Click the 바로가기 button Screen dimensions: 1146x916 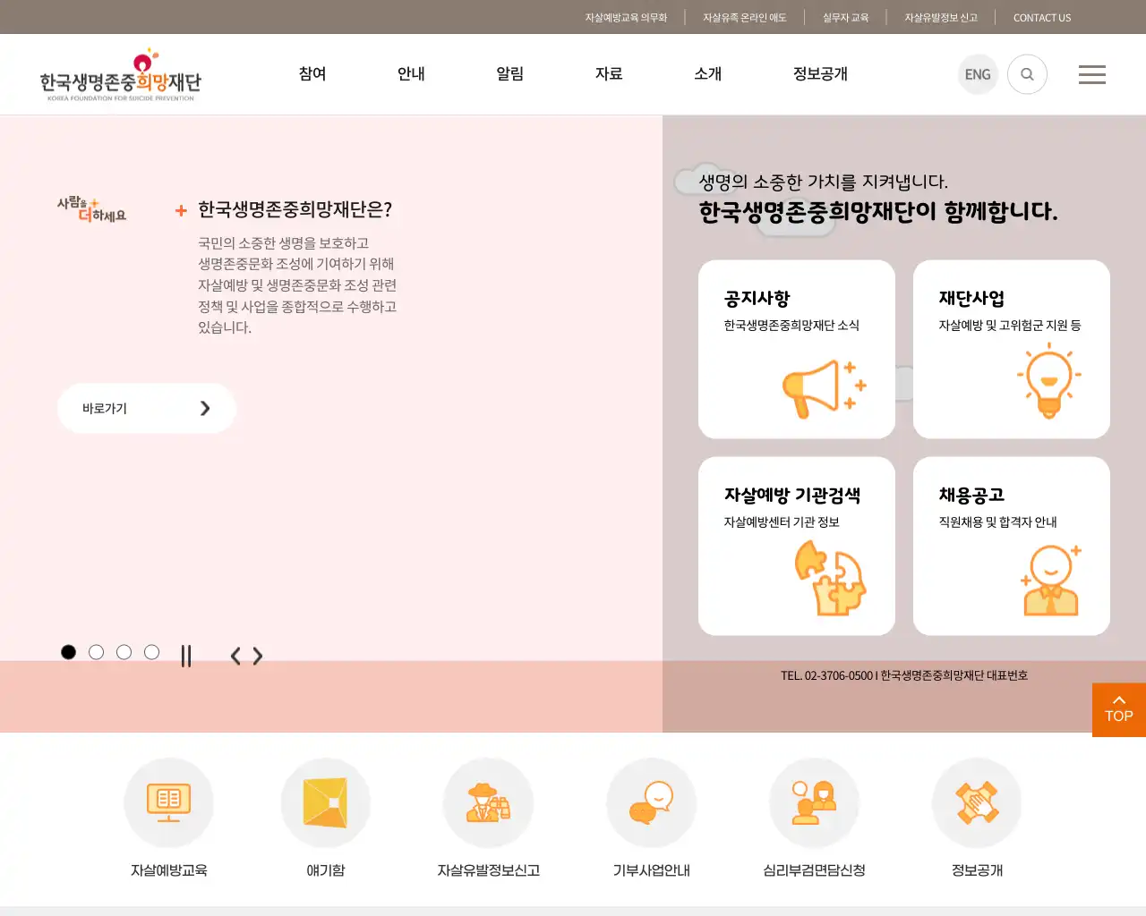[146, 408]
